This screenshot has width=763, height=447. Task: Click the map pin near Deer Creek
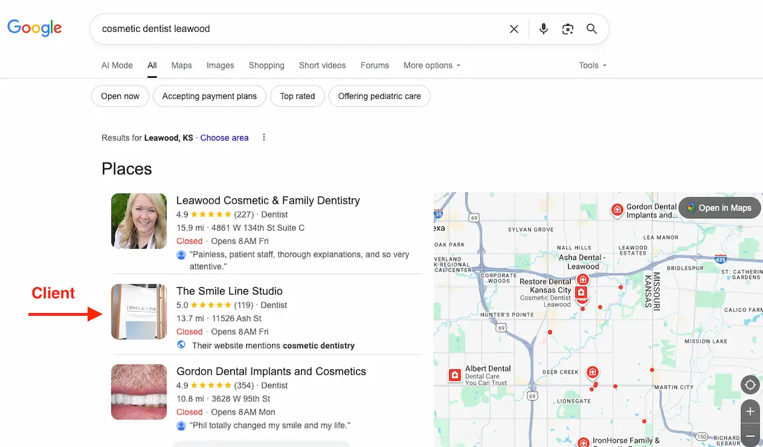(592, 373)
